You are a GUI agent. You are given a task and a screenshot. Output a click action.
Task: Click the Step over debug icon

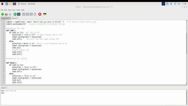tap(24, 14)
